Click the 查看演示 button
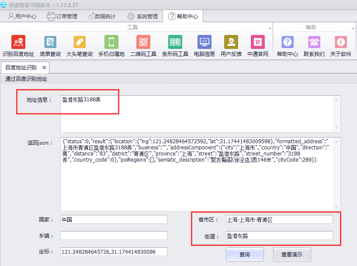Image resolution: width=357 pixels, height=266 pixels. tap(292, 254)
